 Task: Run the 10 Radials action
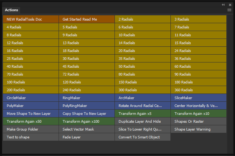point(143,35)
